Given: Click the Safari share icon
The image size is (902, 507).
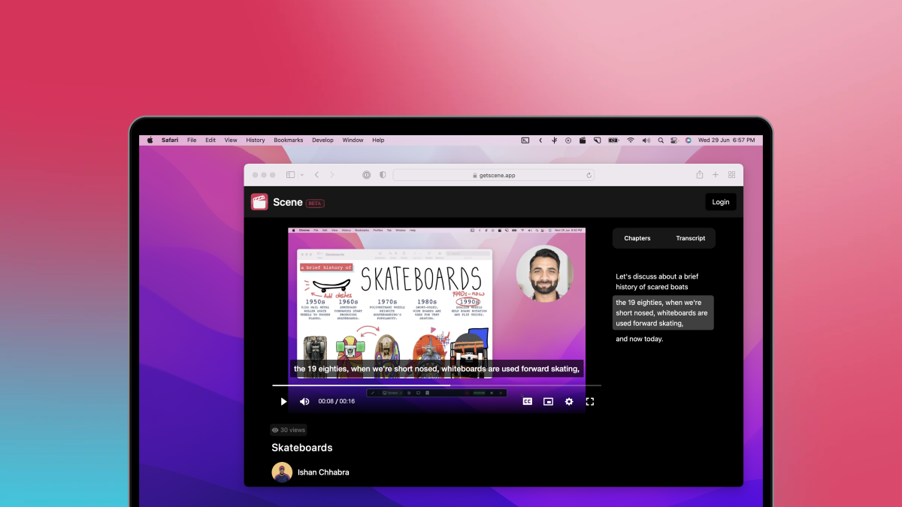Looking at the screenshot, I should [x=700, y=175].
